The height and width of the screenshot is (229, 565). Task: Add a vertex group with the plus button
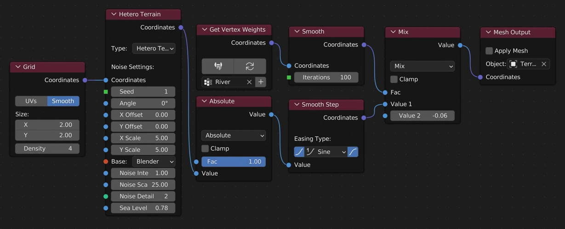tap(261, 82)
